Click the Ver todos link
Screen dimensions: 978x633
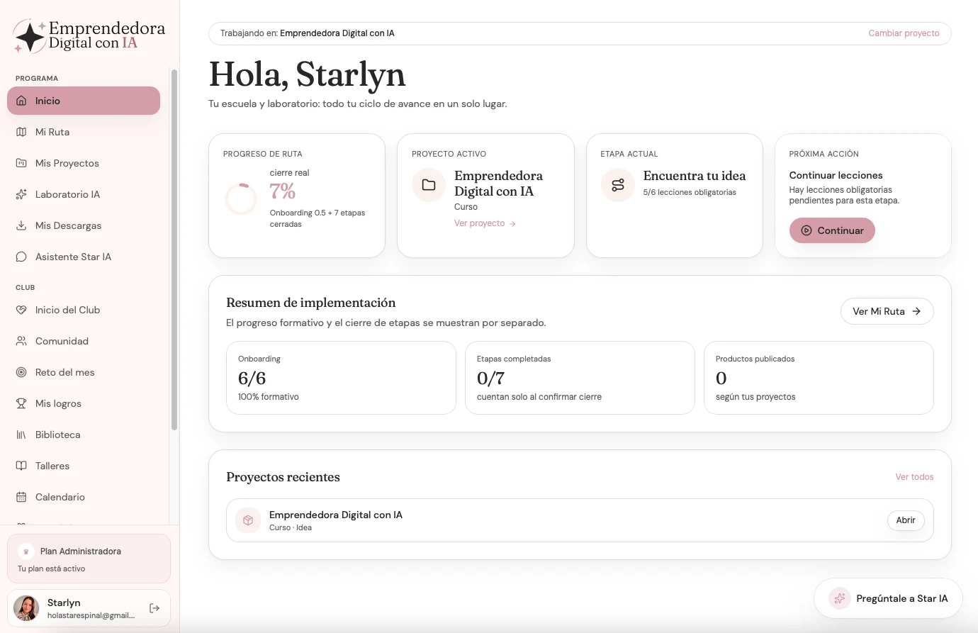[x=914, y=477]
